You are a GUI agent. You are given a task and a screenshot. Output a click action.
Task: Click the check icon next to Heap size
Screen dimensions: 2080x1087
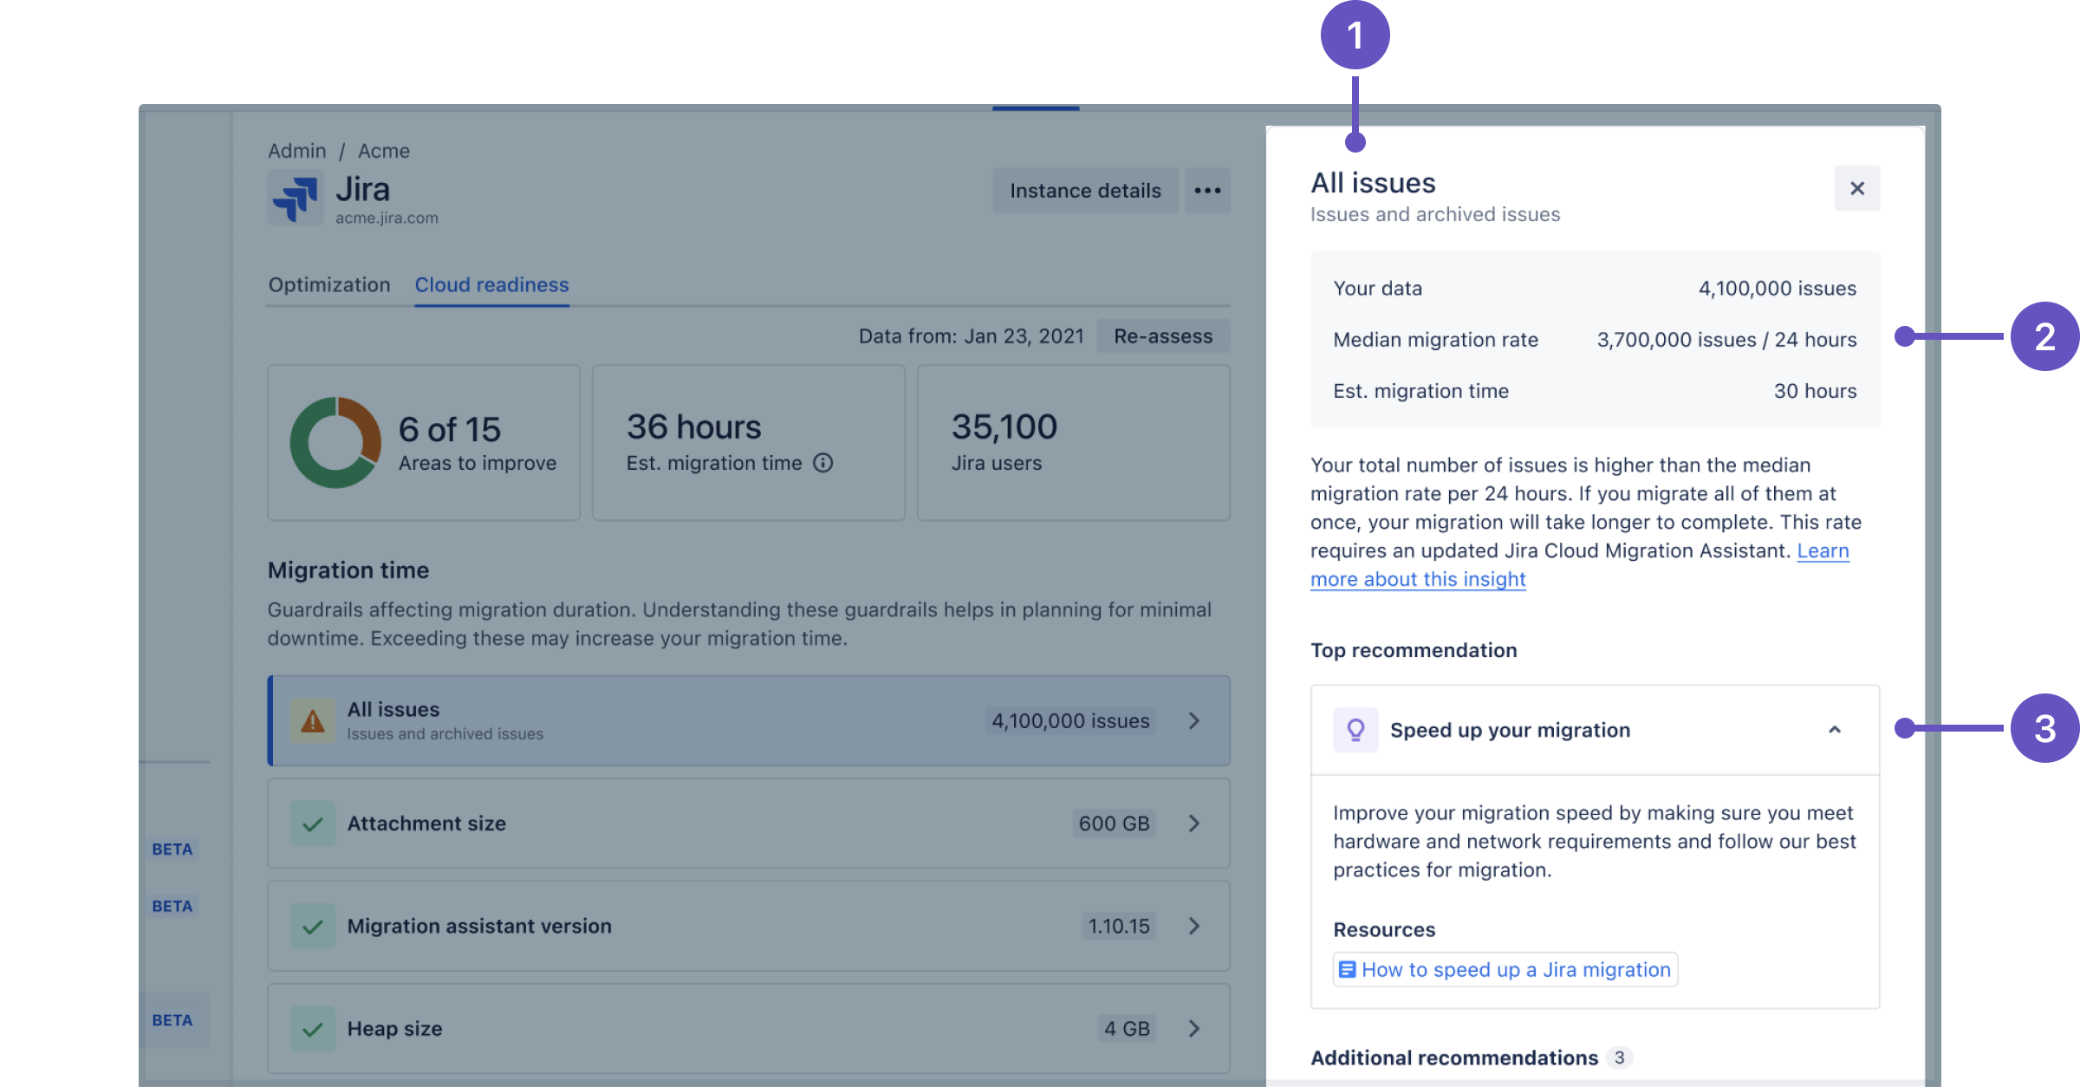(x=313, y=1029)
